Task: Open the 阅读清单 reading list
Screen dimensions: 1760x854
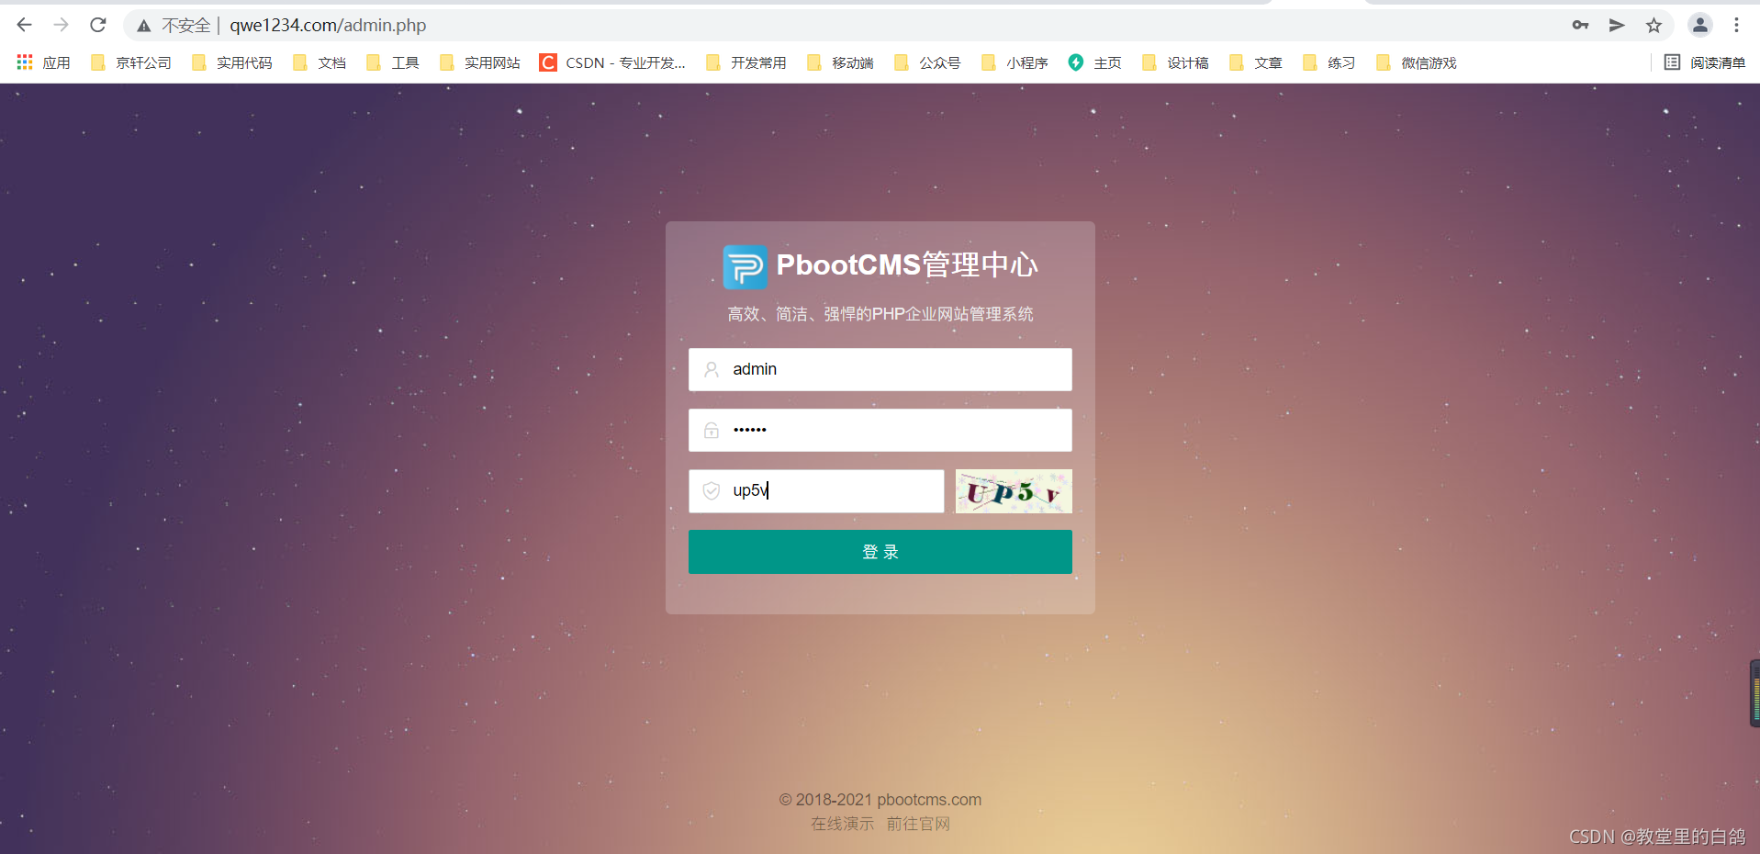Action: 1705,62
